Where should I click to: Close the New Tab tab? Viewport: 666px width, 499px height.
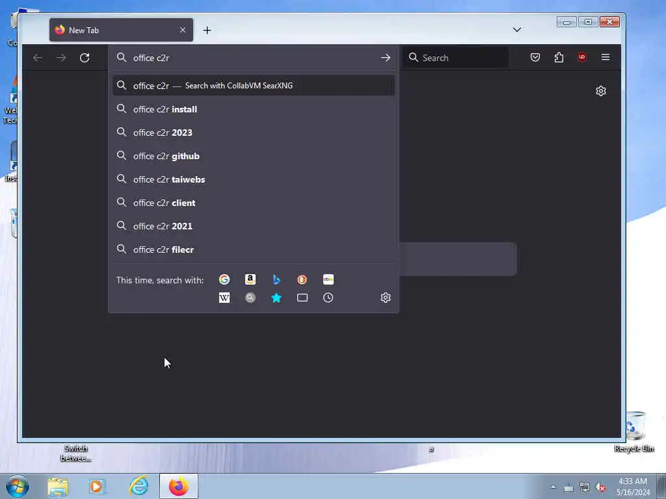[x=182, y=30]
